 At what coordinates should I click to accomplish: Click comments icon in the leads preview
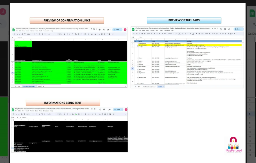(225, 29)
